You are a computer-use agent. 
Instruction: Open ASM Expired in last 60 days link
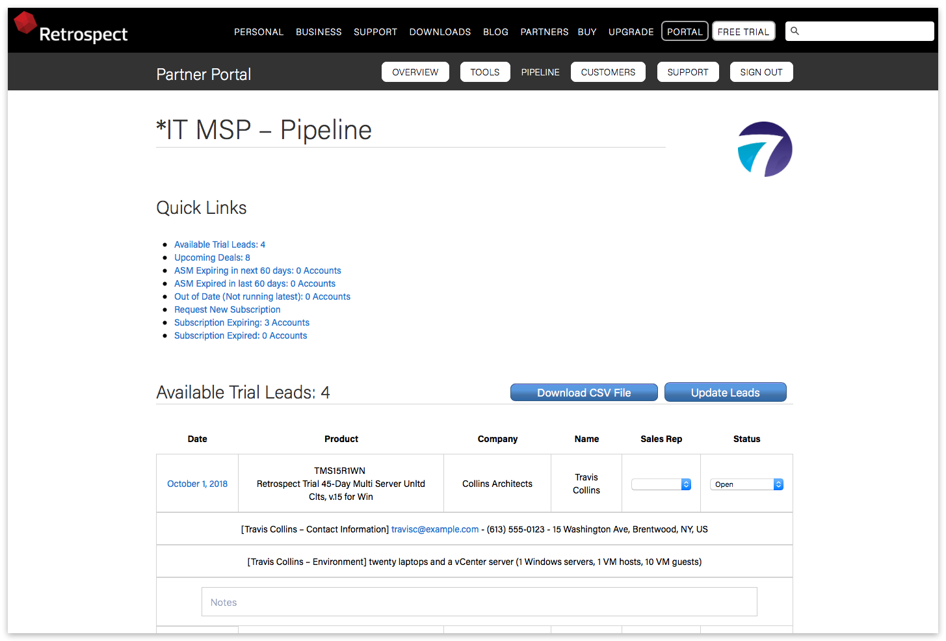255,283
